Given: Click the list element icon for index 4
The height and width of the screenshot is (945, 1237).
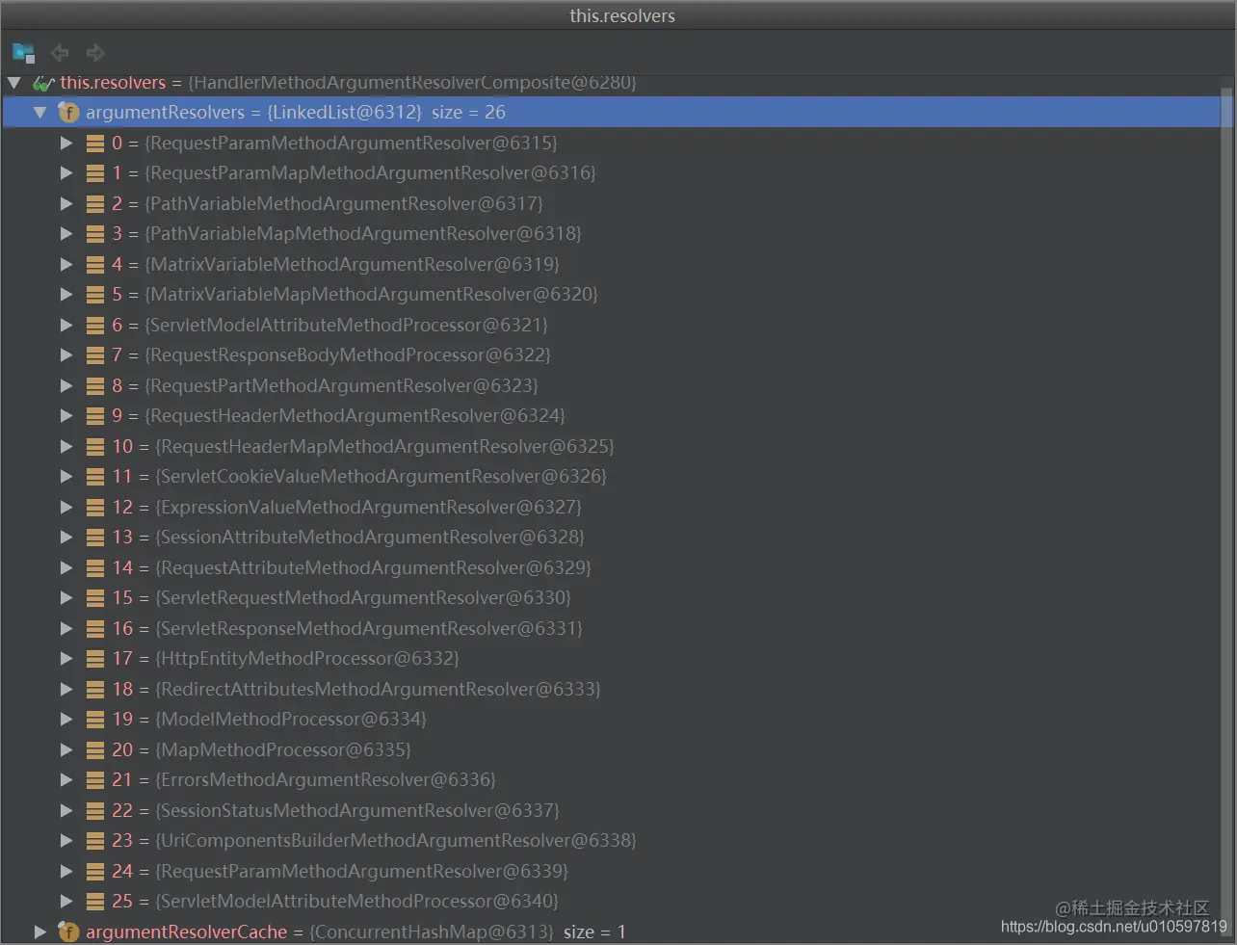Looking at the screenshot, I should (x=95, y=264).
